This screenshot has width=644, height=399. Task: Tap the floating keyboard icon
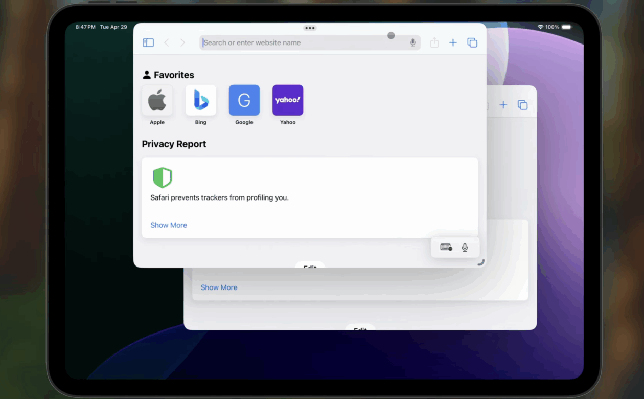coord(446,248)
